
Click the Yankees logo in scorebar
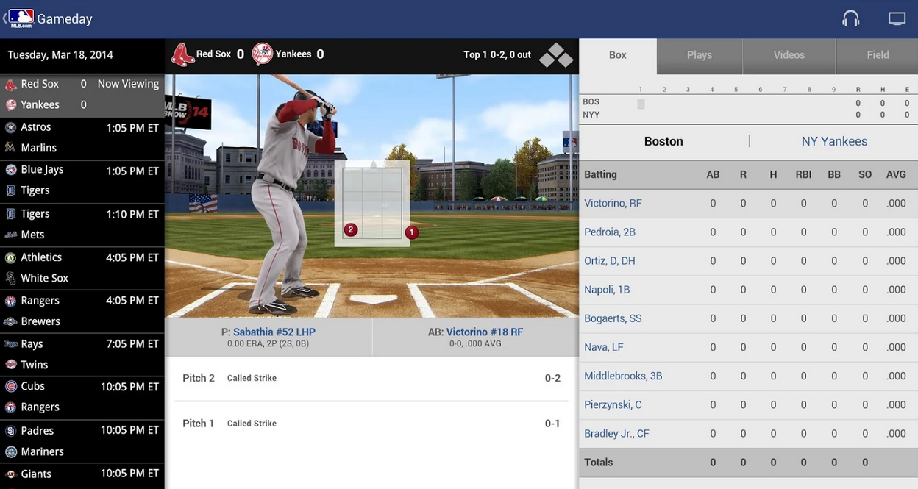(262, 54)
